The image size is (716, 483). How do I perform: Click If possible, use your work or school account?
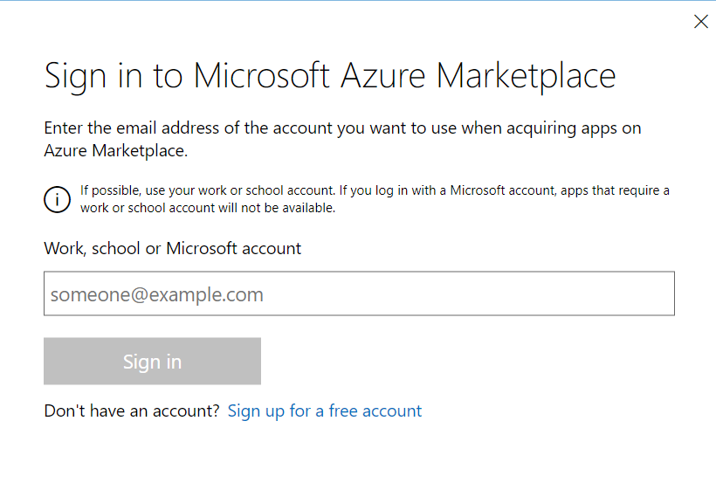click(208, 190)
